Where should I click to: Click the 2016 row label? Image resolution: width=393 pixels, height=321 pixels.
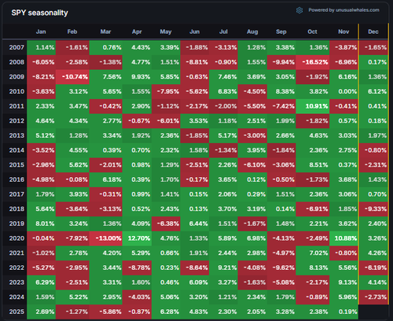point(17,179)
